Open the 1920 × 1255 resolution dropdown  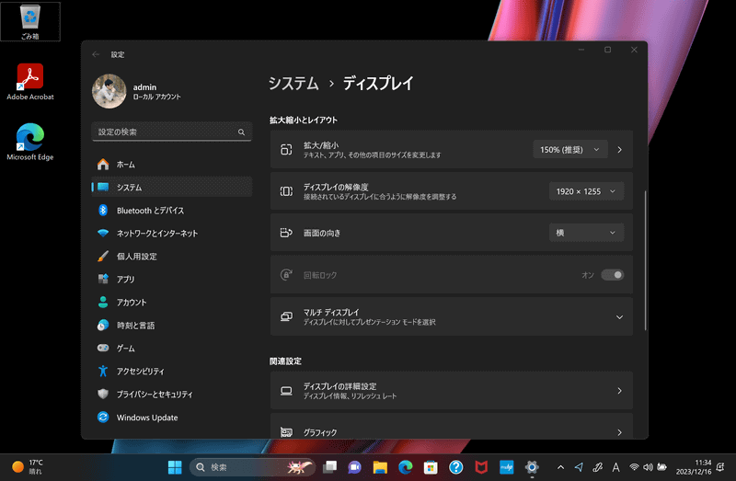pos(586,191)
